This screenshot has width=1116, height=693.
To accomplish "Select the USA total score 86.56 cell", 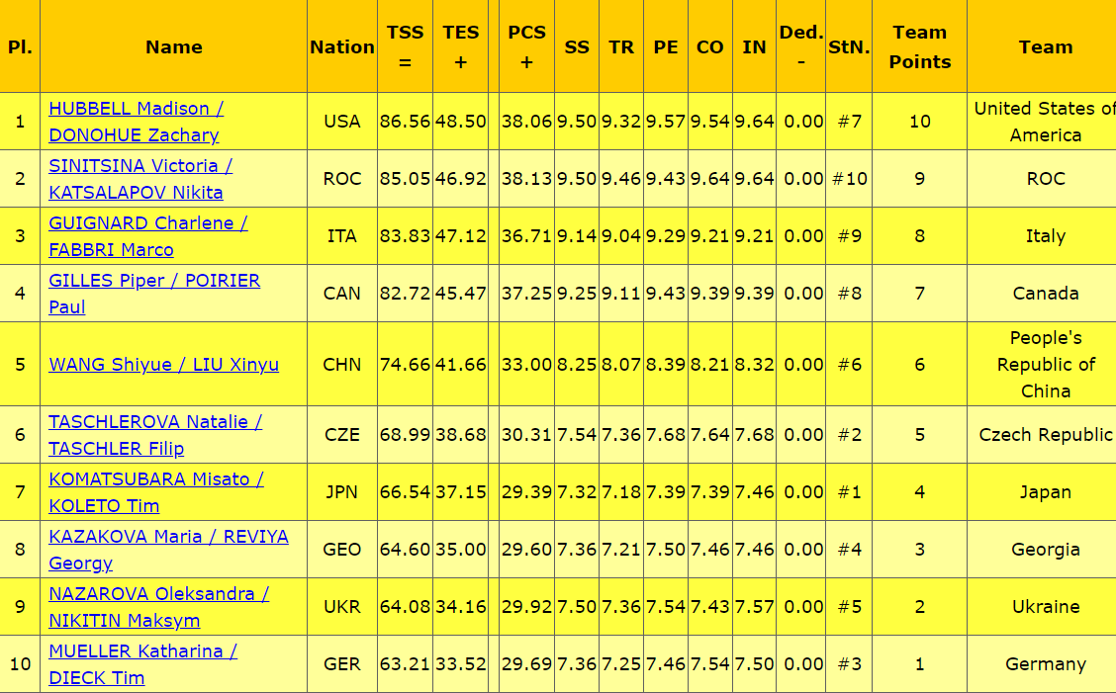I will click(405, 122).
